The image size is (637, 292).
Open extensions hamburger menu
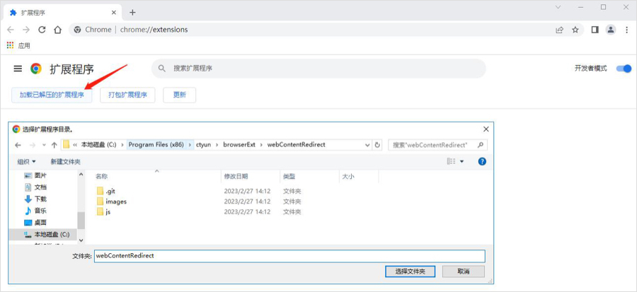pyautogui.click(x=18, y=69)
